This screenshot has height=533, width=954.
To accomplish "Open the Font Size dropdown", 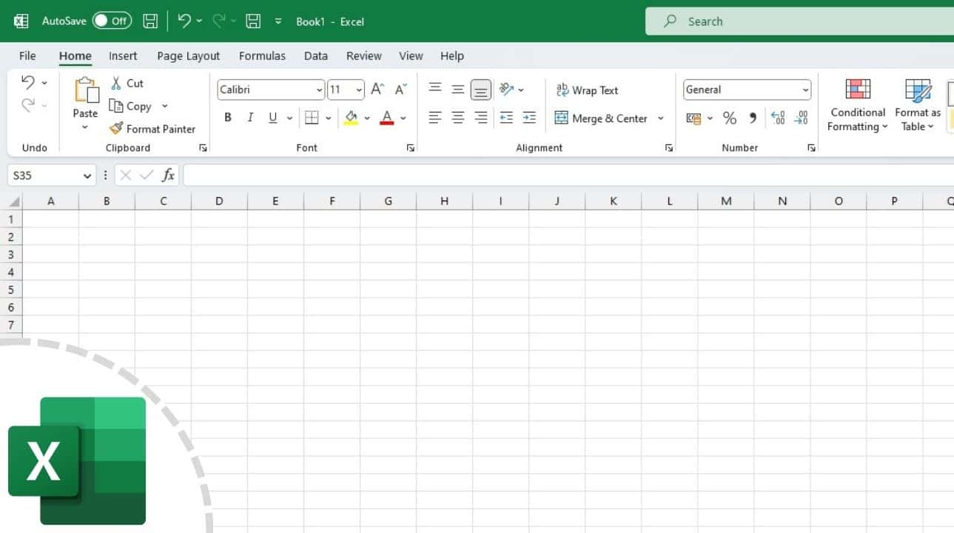I will pyautogui.click(x=360, y=90).
